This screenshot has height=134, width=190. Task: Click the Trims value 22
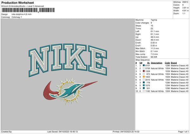point(152,28)
